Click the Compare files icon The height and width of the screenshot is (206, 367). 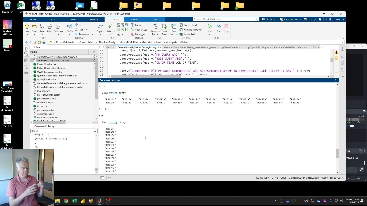(x=58, y=26)
